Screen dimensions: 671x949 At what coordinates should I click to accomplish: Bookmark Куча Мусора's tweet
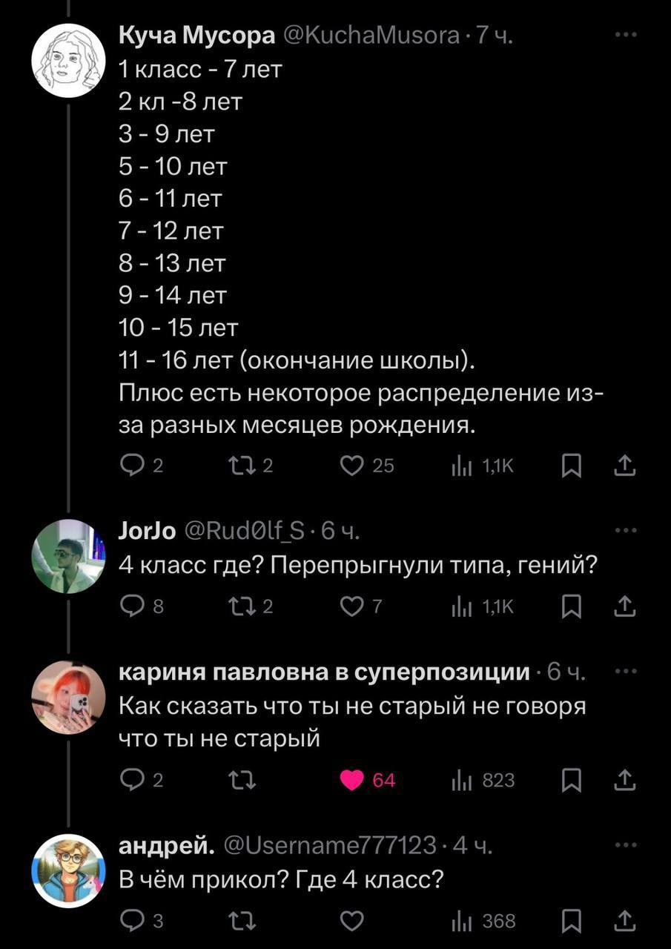[x=570, y=466]
